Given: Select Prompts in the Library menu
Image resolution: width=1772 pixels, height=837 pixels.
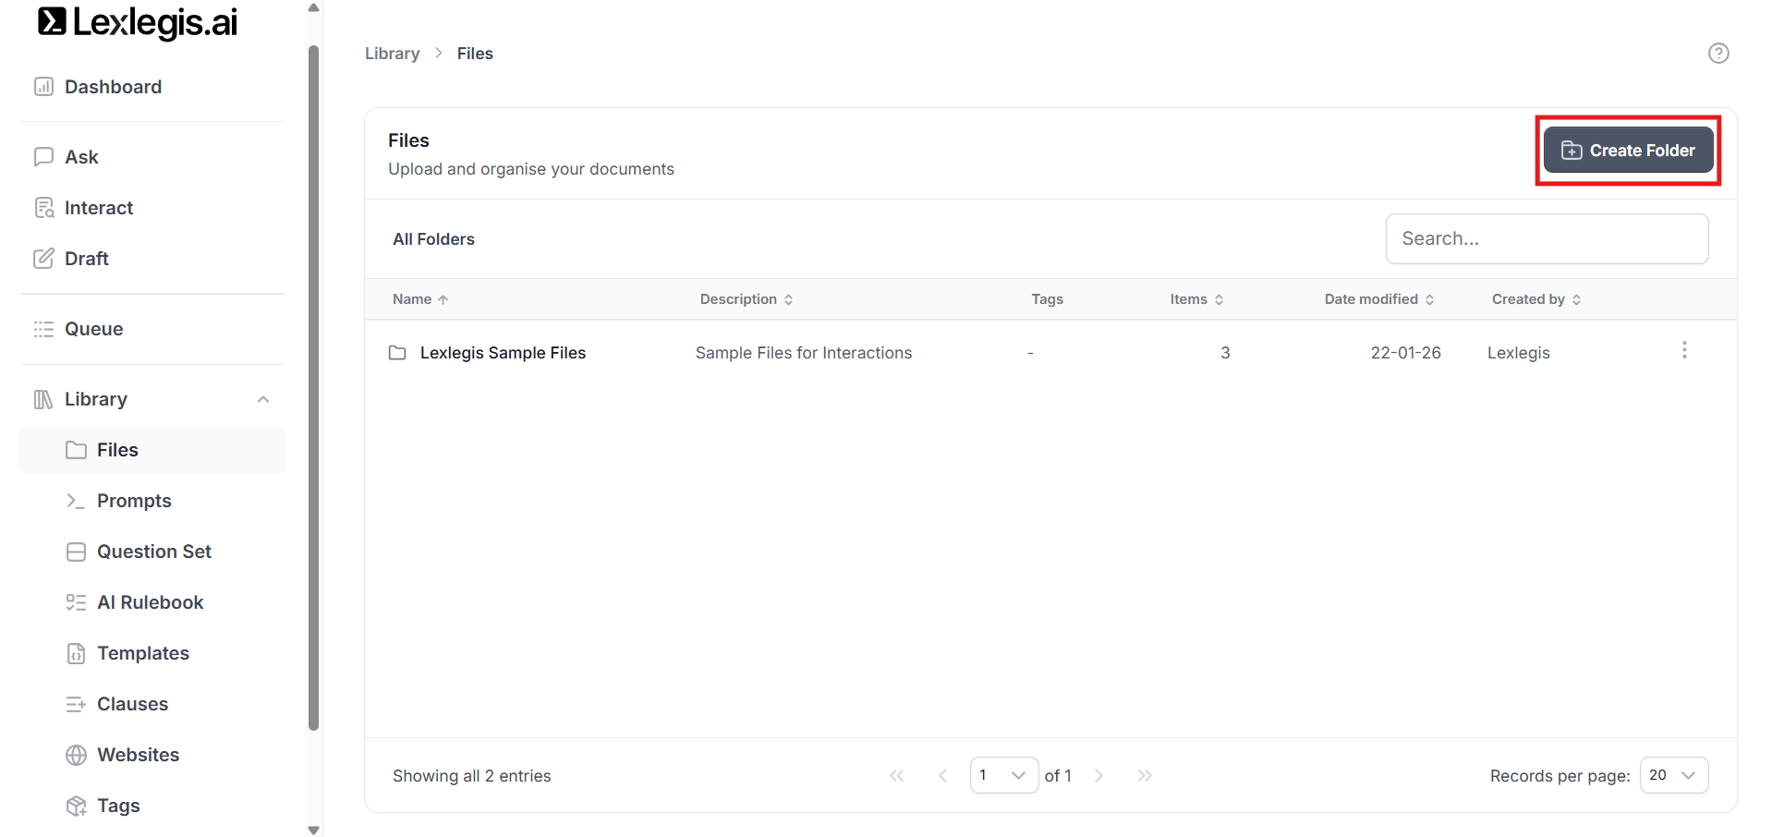Looking at the screenshot, I should (x=134, y=501).
